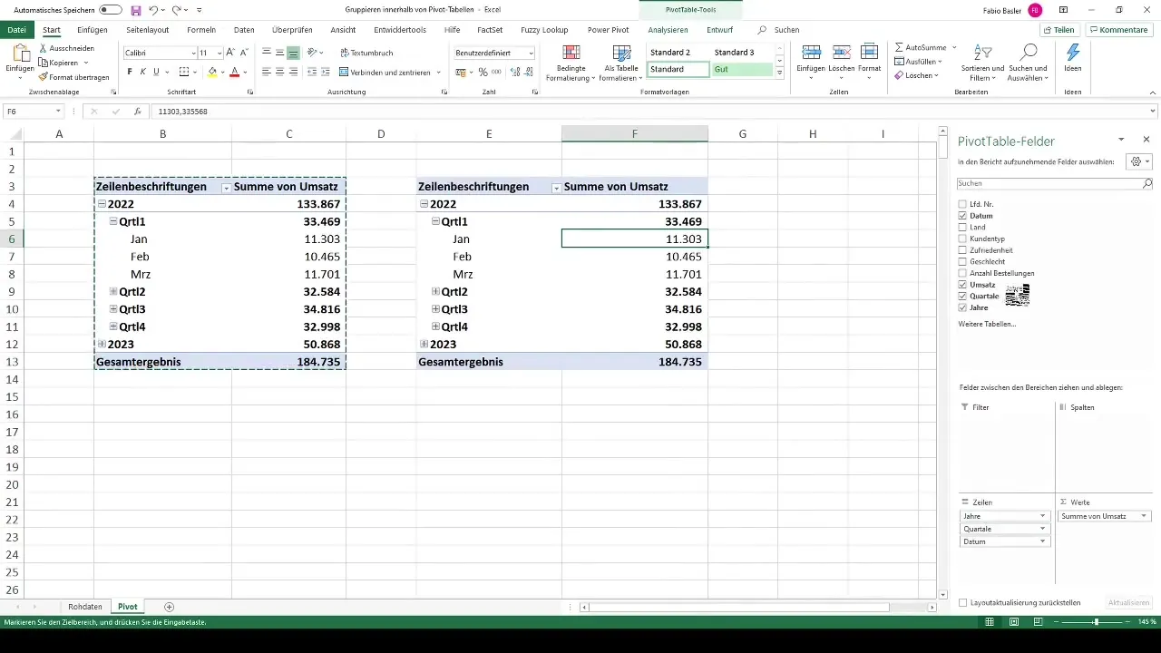The width and height of the screenshot is (1161, 653).
Task: Open fill color swatch button
Action: (211, 72)
